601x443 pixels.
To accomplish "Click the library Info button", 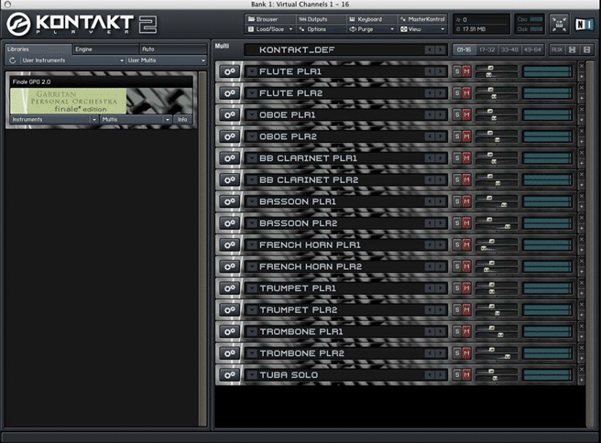I will tap(182, 120).
